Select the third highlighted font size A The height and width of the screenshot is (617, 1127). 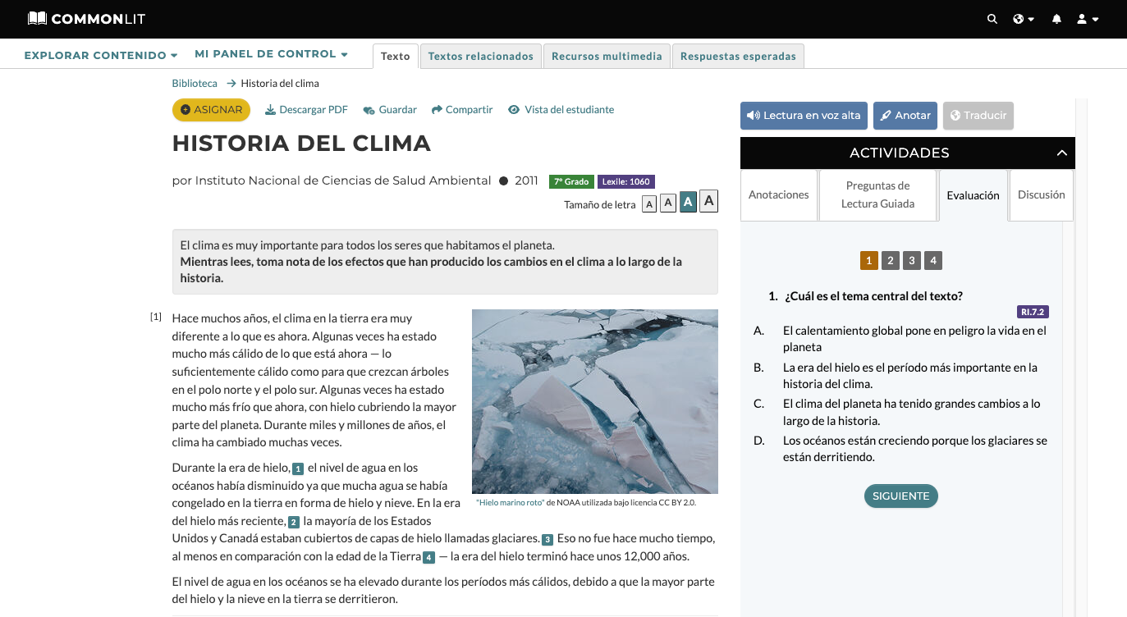coord(689,202)
